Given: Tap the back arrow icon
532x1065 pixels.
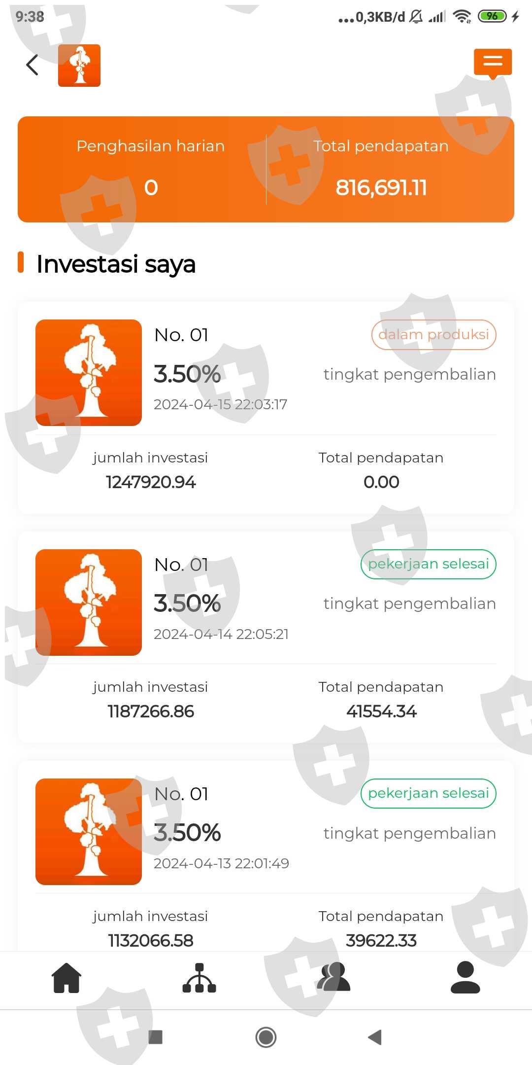Looking at the screenshot, I should [33, 65].
